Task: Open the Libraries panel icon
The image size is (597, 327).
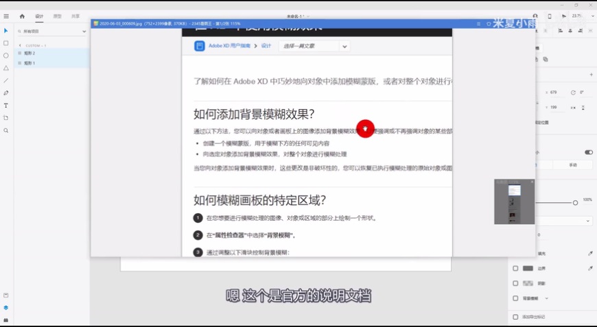Action: (5, 295)
